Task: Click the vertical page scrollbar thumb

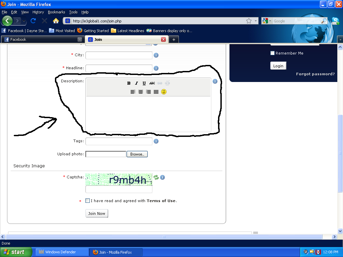Action: pos(340,153)
